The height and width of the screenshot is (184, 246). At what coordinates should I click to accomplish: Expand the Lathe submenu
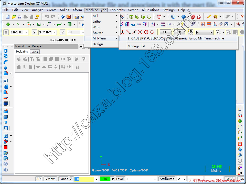[x=102, y=21]
